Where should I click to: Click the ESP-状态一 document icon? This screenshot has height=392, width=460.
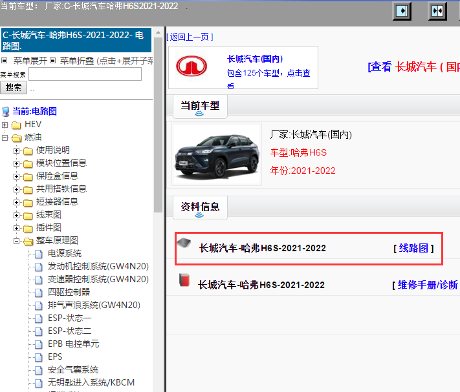tap(38, 318)
